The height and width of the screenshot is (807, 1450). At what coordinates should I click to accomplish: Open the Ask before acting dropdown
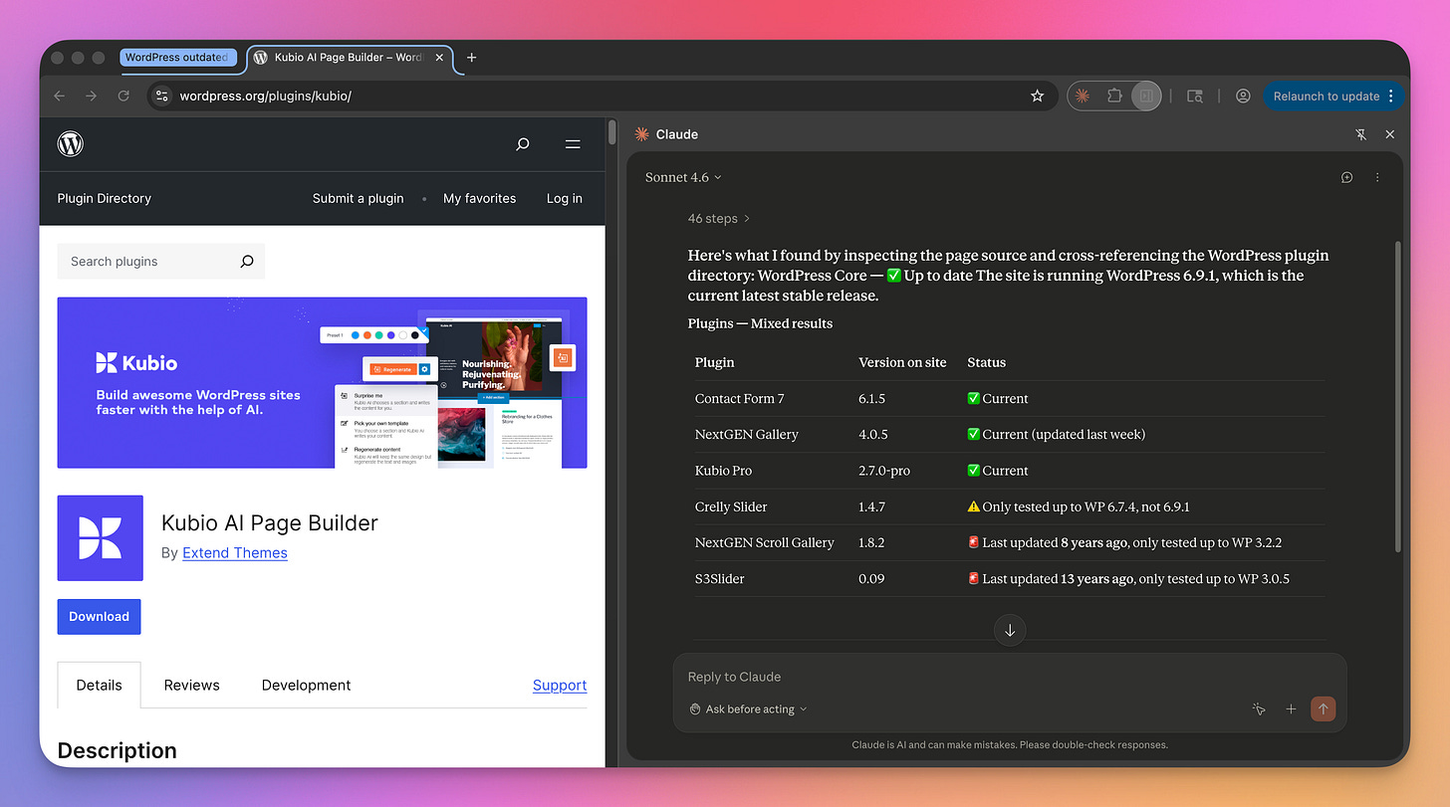[x=749, y=709]
